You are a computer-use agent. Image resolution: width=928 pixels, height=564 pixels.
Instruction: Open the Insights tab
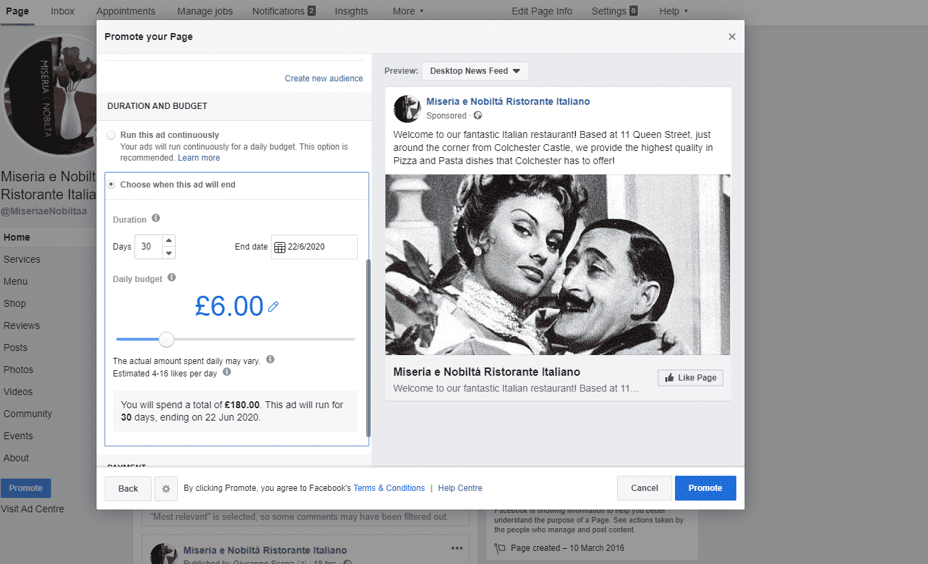tap(352, 11)
